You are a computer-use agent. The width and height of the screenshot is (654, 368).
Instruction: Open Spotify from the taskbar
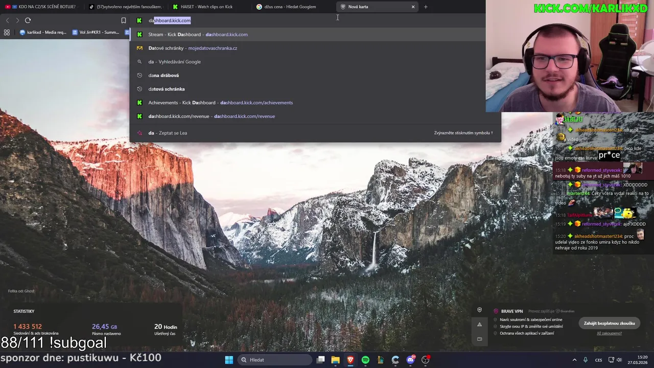pyautogui.click(x=365, y=360)
